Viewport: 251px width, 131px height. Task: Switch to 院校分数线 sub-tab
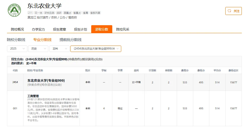click(16, 40)
